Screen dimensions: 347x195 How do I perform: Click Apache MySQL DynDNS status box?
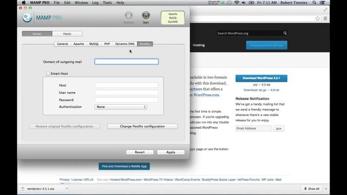[172, 18]
